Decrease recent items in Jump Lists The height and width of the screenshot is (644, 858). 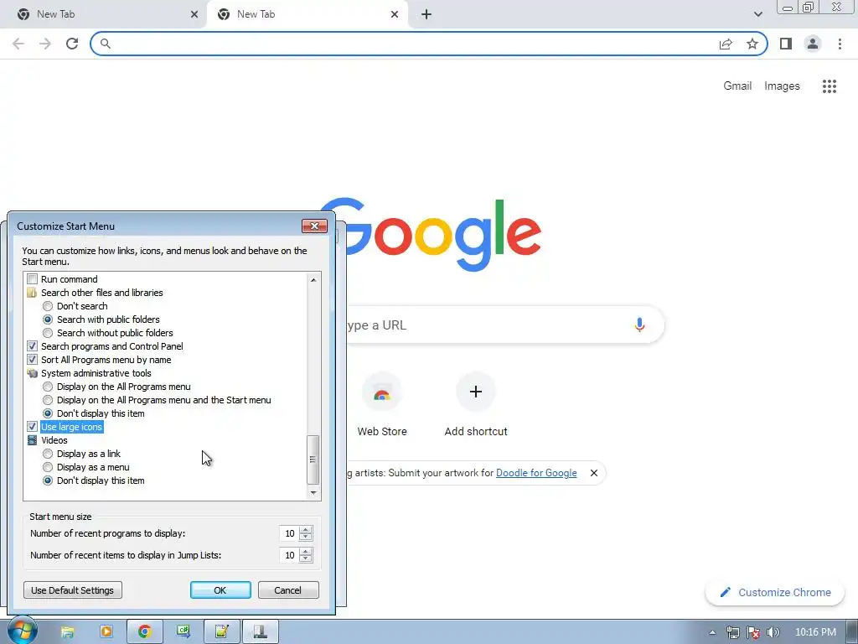(306, 559)
